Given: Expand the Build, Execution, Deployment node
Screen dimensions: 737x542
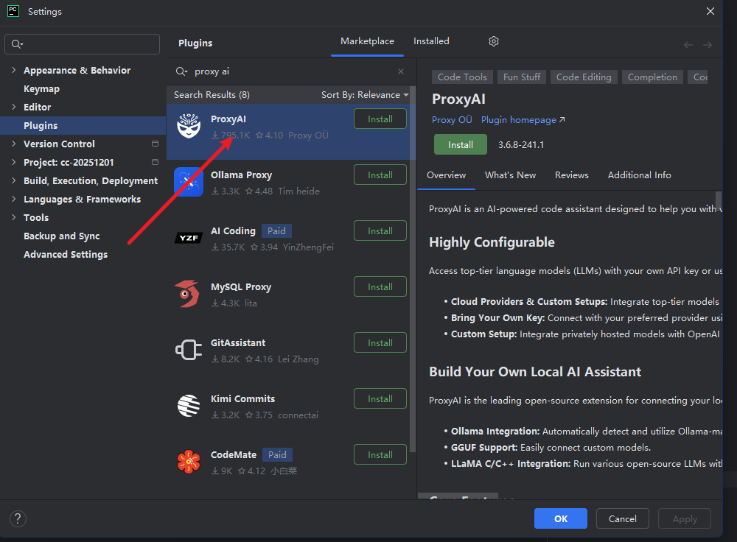Looking at the screenshot, I should [x=14, y=181].
